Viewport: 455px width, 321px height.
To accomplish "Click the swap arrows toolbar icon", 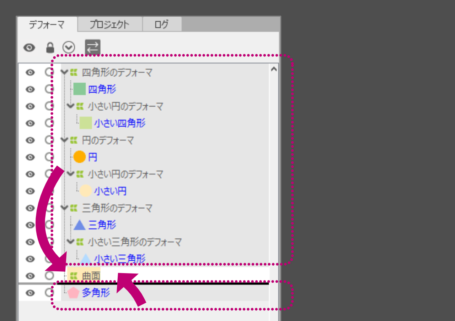I will [x=92, y=47].
